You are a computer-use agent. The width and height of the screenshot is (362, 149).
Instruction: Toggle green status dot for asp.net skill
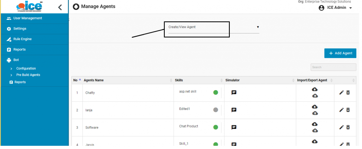[216, 93]
